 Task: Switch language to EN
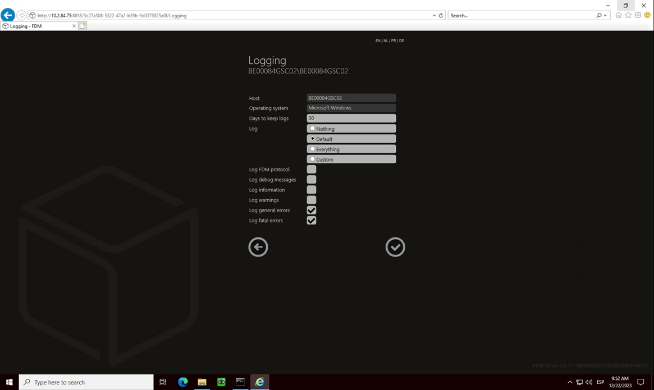click(x=378, y=41)
